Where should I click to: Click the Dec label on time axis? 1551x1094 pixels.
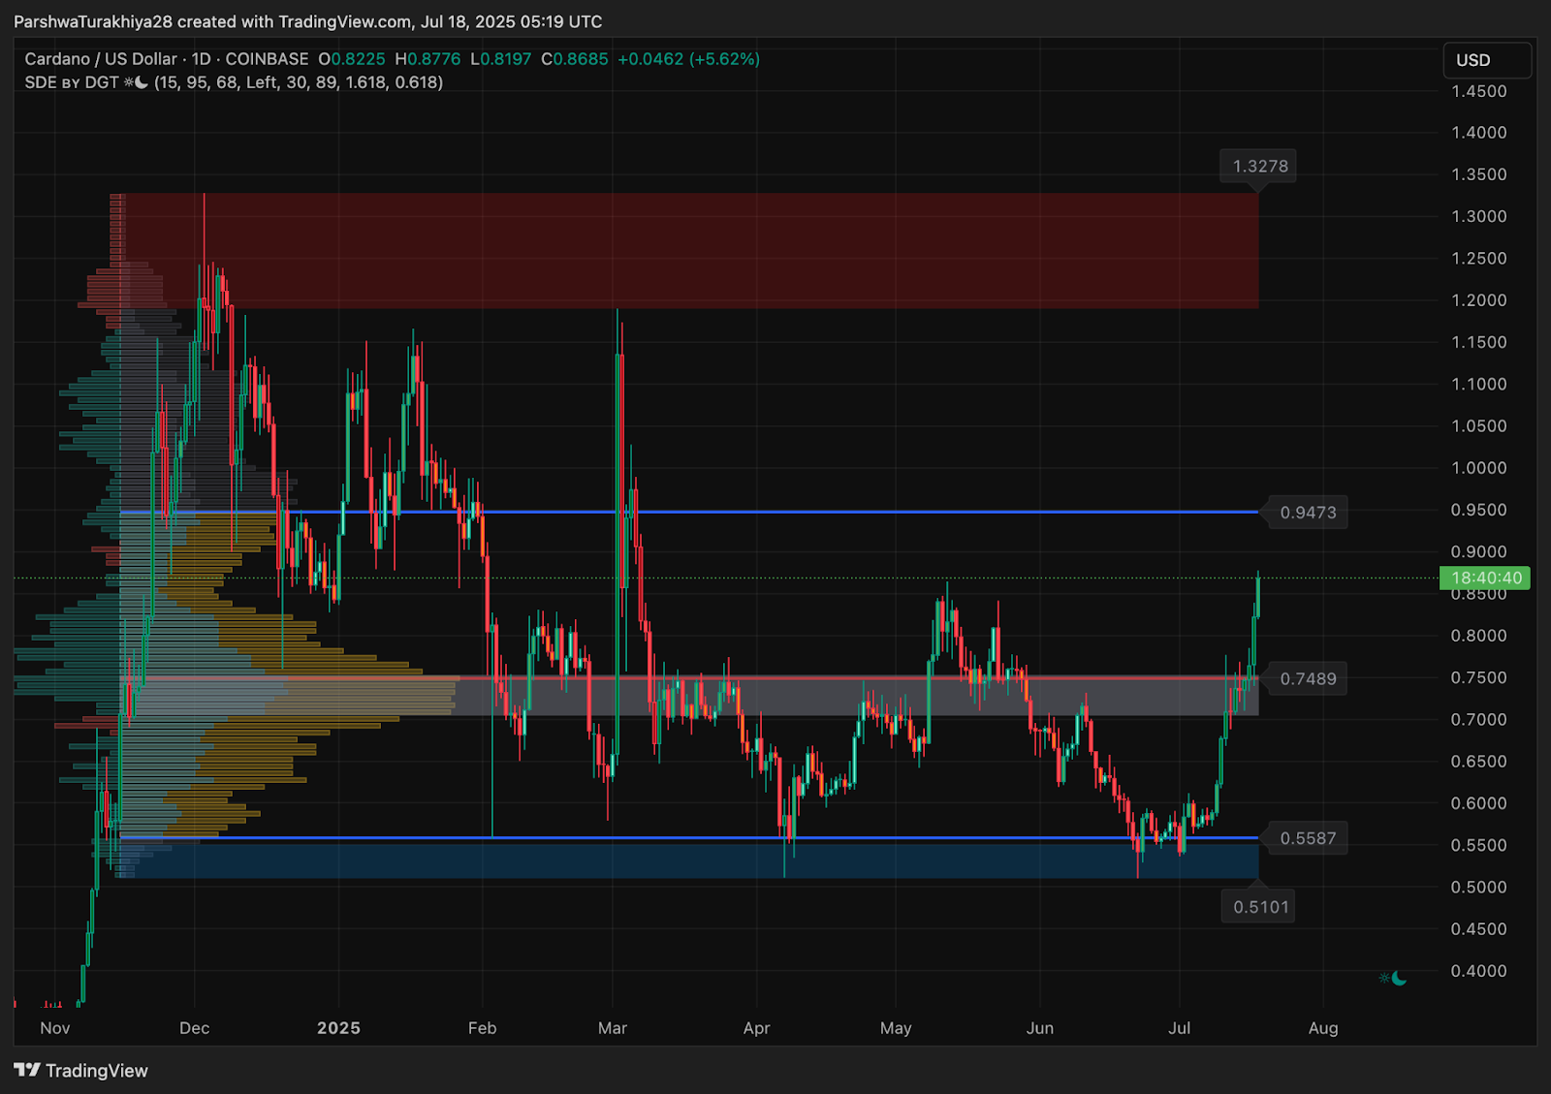194,1028
